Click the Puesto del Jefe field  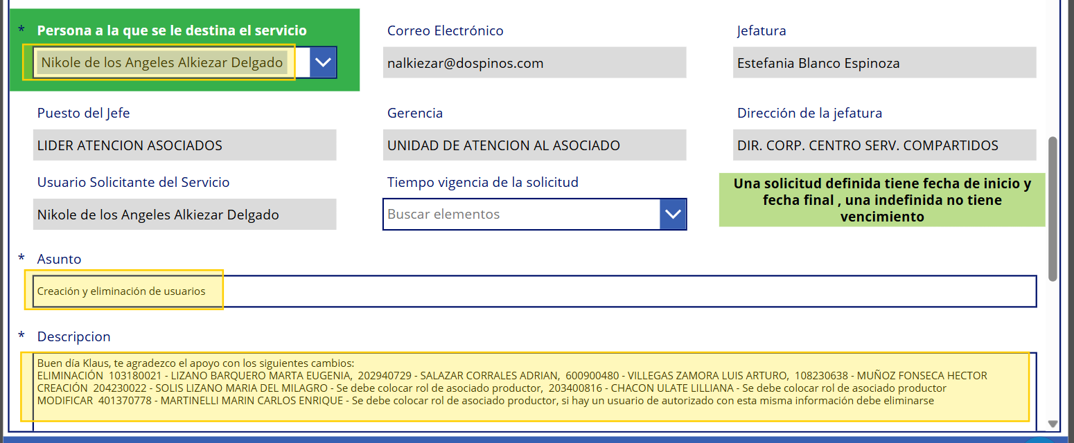pos(184,145)
